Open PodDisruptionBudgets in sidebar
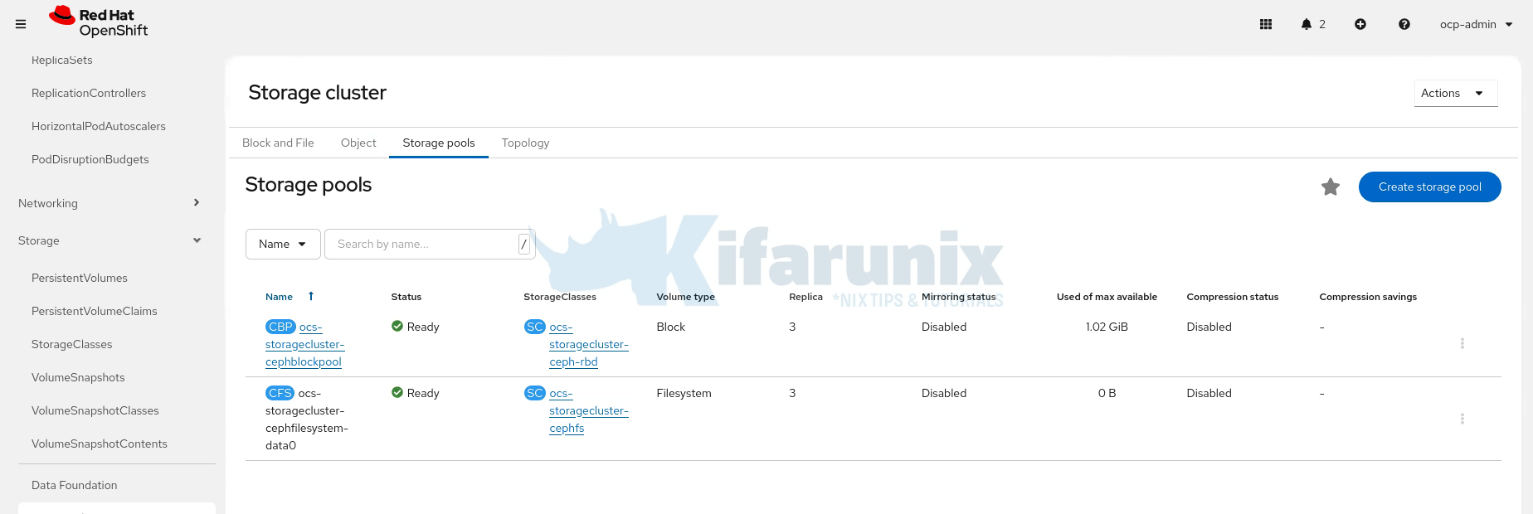The image size is (1533, 514). point(90,159)
